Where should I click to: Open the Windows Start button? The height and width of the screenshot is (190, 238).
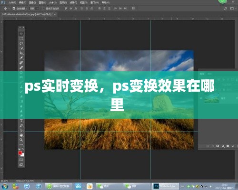(x=5, y=186)
